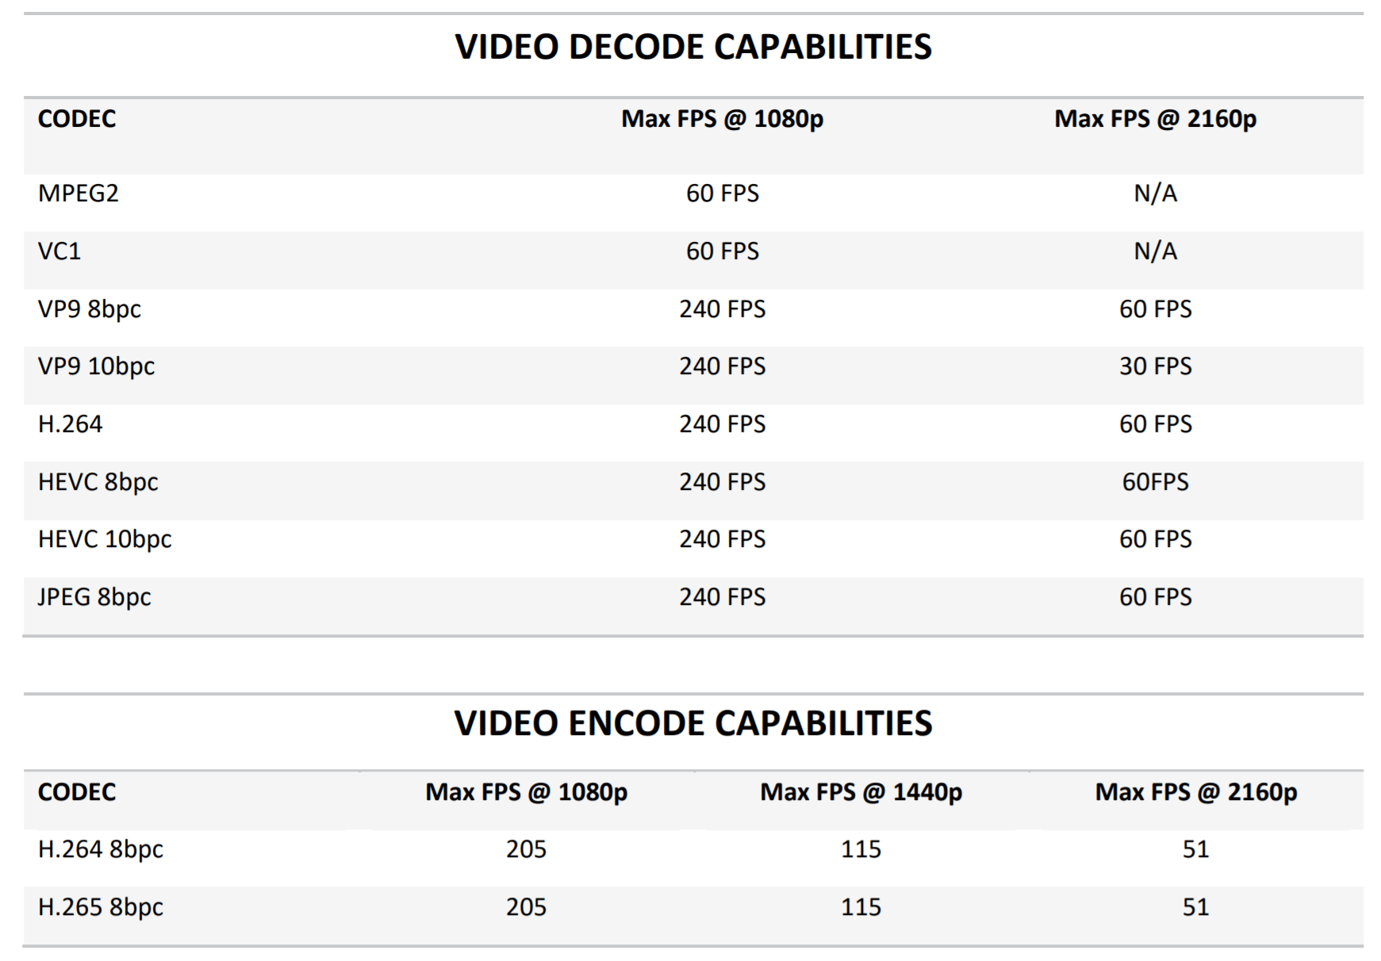Click the 30 FPS cell for VP9 10bpc
This screenshot has width=1381, height=961.
tap(1155, 366)
